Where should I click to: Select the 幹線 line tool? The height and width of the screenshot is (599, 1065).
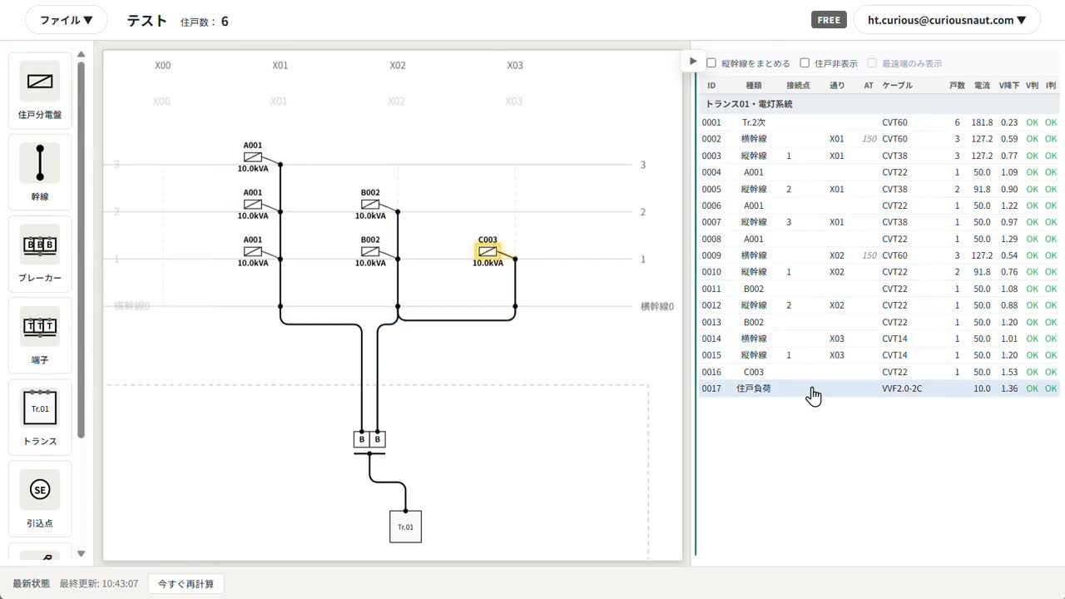click(x=40, y=171)
